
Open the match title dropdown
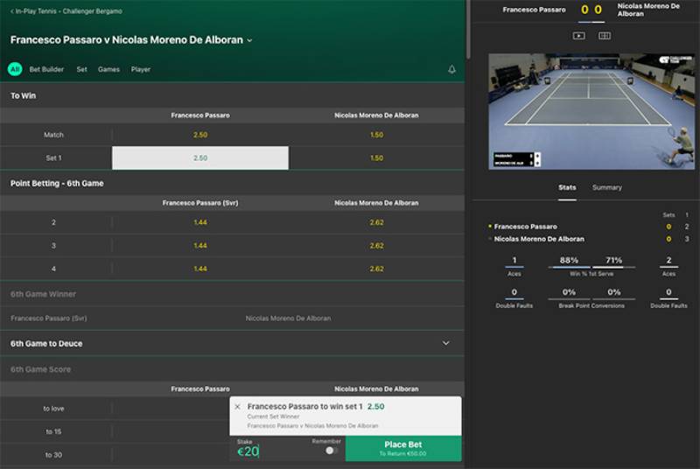tap(249, 40)
